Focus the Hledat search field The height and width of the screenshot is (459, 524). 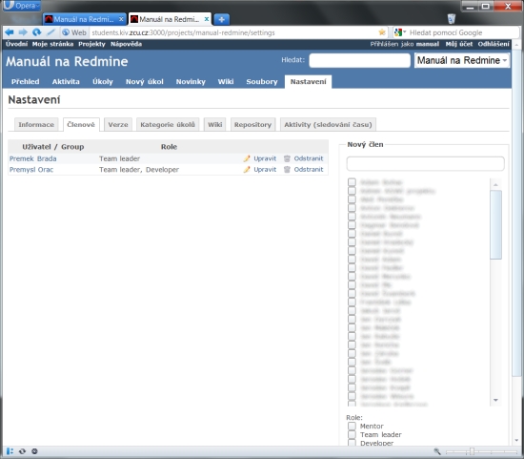(359, 61)
